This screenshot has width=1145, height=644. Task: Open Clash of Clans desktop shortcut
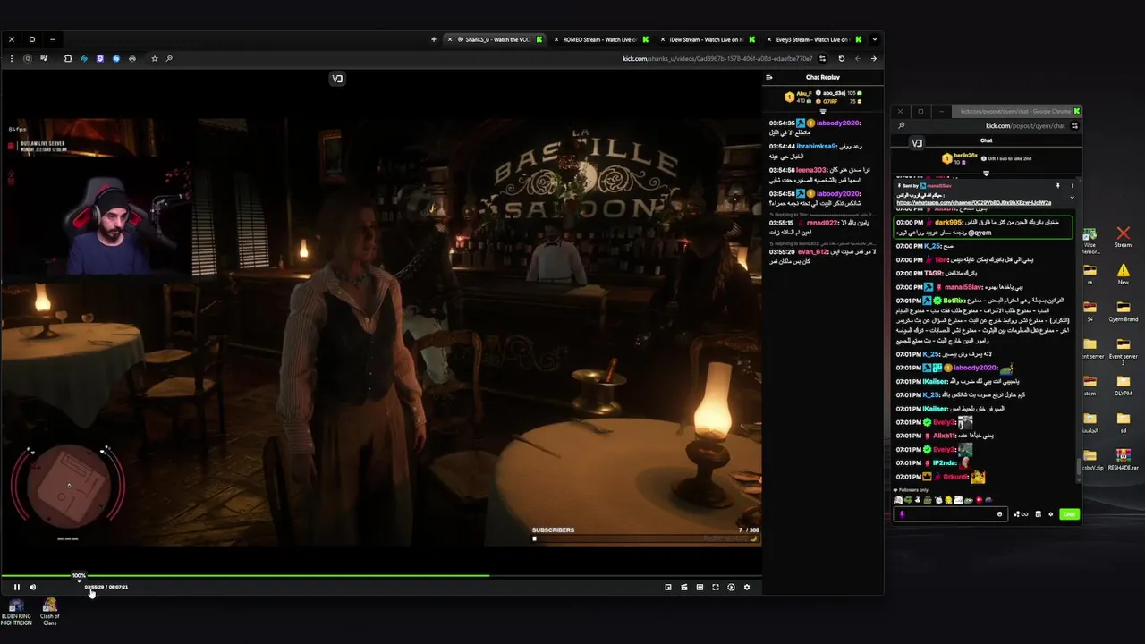tap(49, 612)
